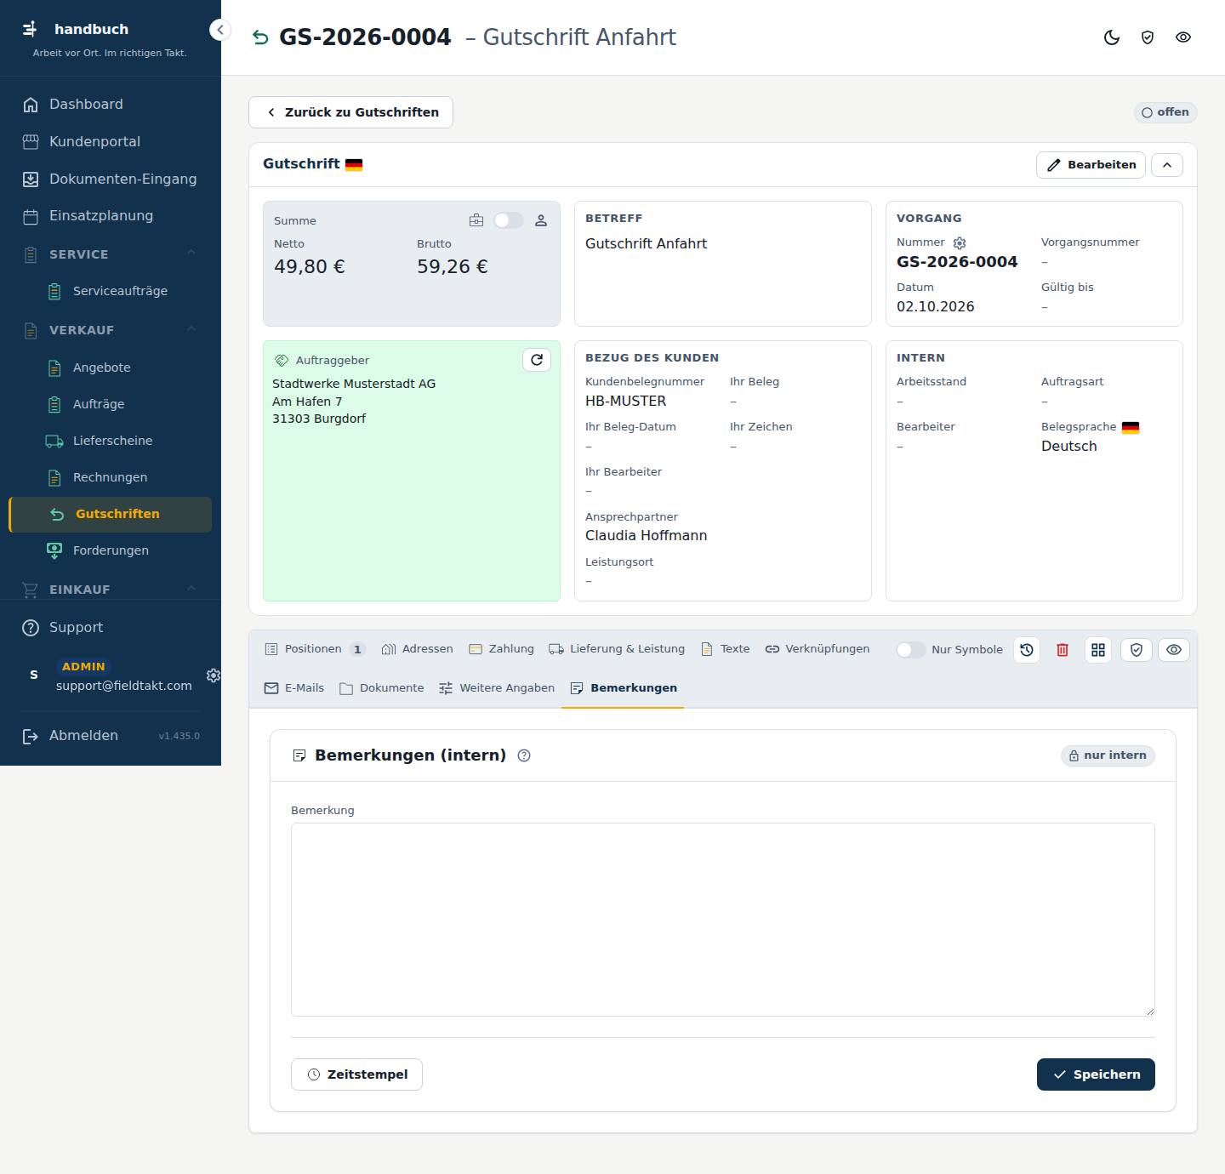
Task: Open the grid layout icon in tab bar
Action: (x=1098, y=650)
